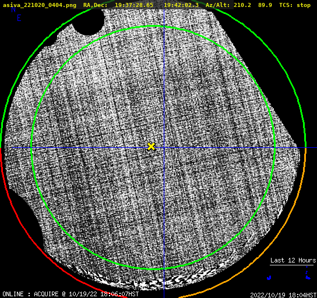Click the Az/Alt: label in the header
The width and height of the screenshot is (317, 298).
pyautogui.click(x=218, y=5)
